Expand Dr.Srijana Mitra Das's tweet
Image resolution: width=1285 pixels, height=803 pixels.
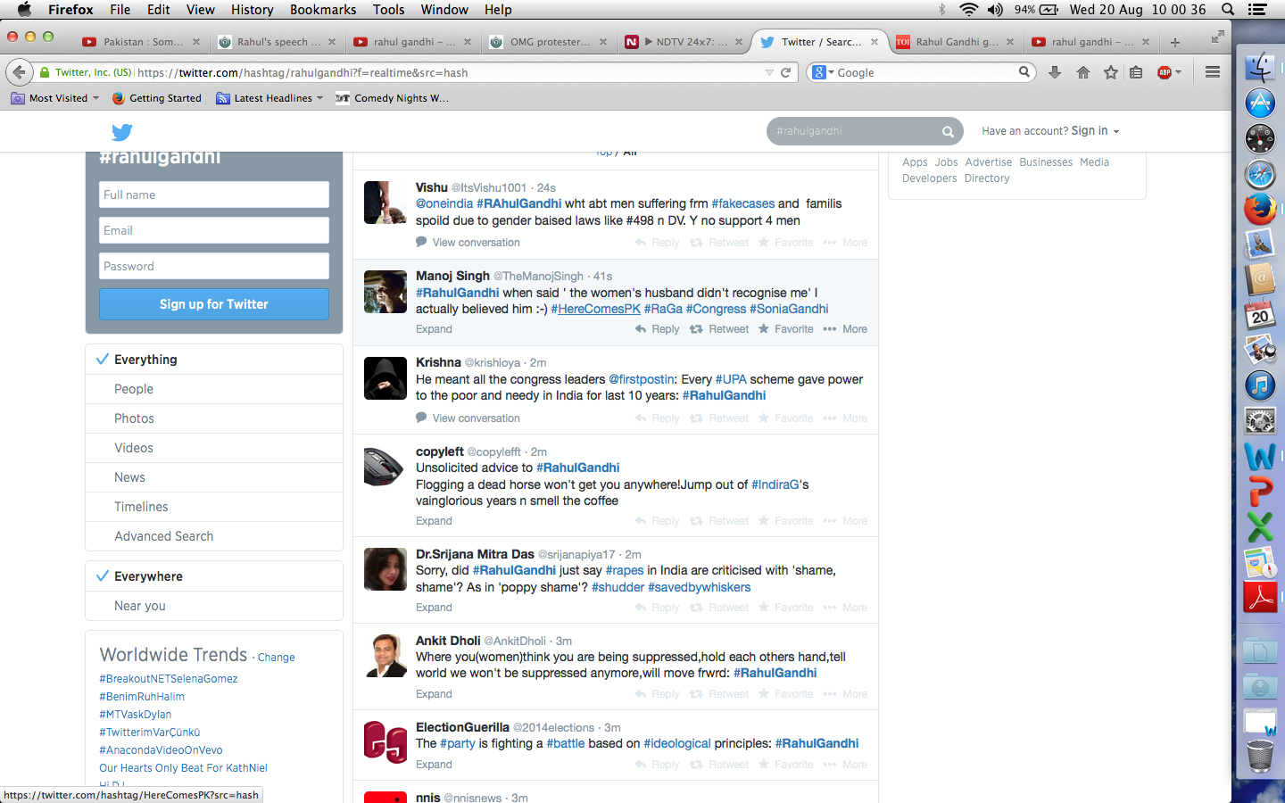[434, 608]
